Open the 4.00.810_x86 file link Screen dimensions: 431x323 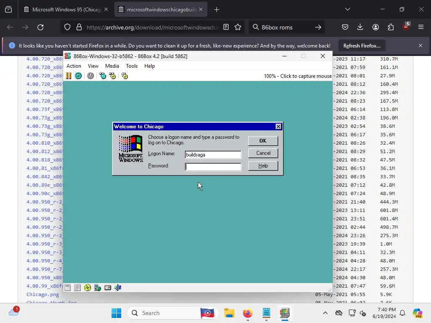[x=45, y=143]
